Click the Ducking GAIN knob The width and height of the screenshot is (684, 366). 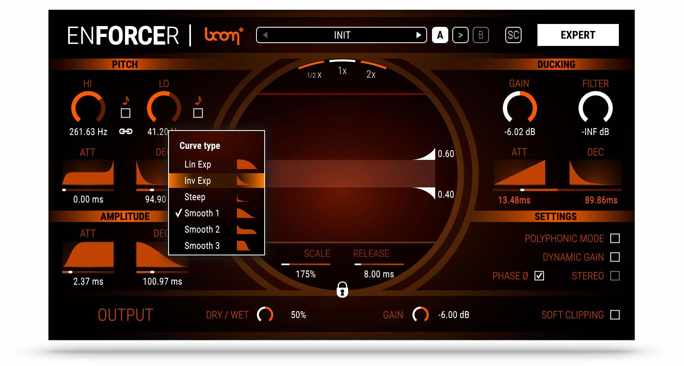[520, 108]
